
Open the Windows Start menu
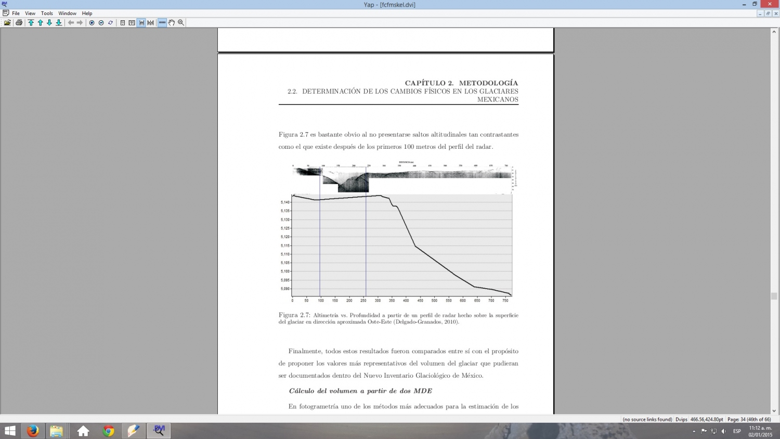click(x=10, y=431)
